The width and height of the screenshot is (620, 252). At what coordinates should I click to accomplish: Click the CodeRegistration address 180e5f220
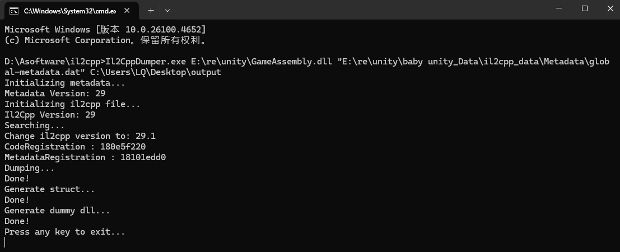pos(123,147)
